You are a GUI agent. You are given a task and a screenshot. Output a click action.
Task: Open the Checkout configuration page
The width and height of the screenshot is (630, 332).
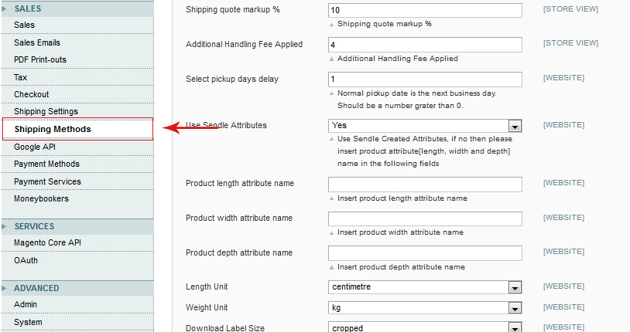[32, 94]
